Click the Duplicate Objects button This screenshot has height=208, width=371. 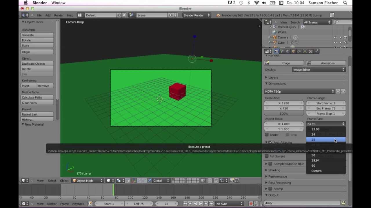37,64
